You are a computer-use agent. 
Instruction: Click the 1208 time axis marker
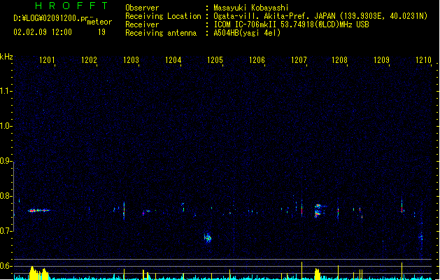(339, 59)
